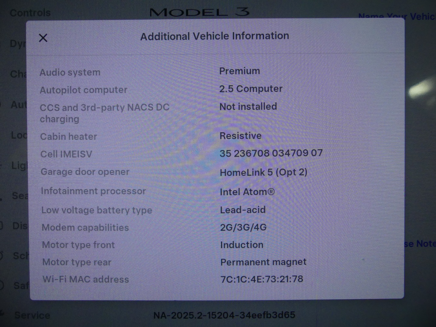Tap the CCS charging Not installed value
Viewport: 436px width, 327px height.
point(248,106)
